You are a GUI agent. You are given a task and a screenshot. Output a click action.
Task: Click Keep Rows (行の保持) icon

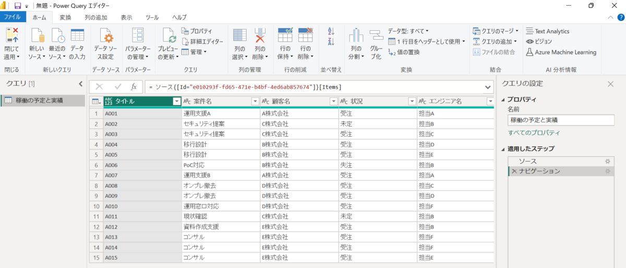tap(285, 35)
